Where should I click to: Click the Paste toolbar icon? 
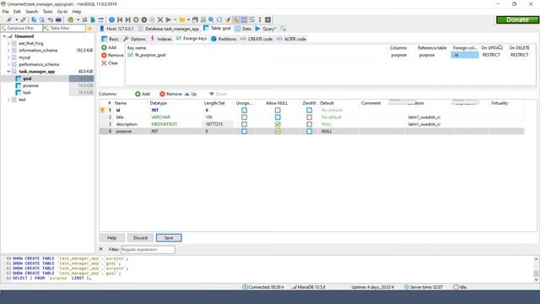pos(41,19)
